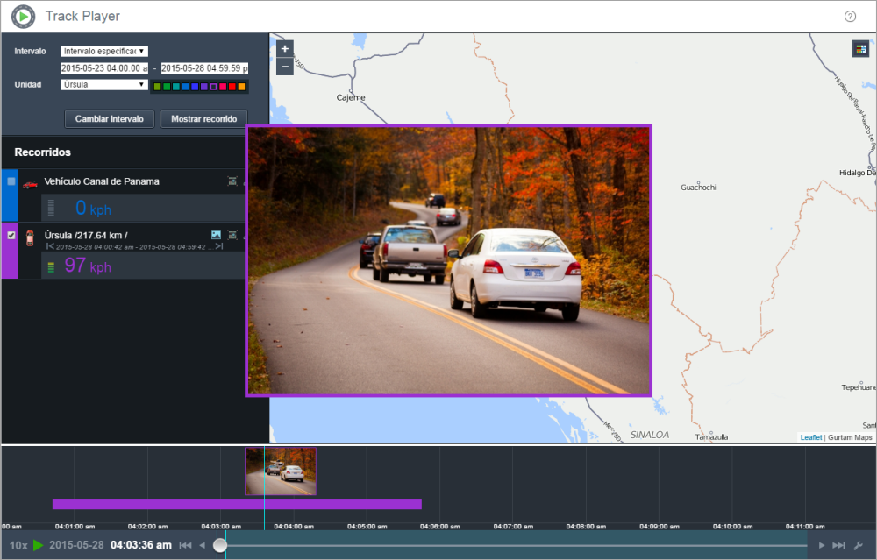
Task: Click the green play button in playback bar
Action: pos(38,545)
